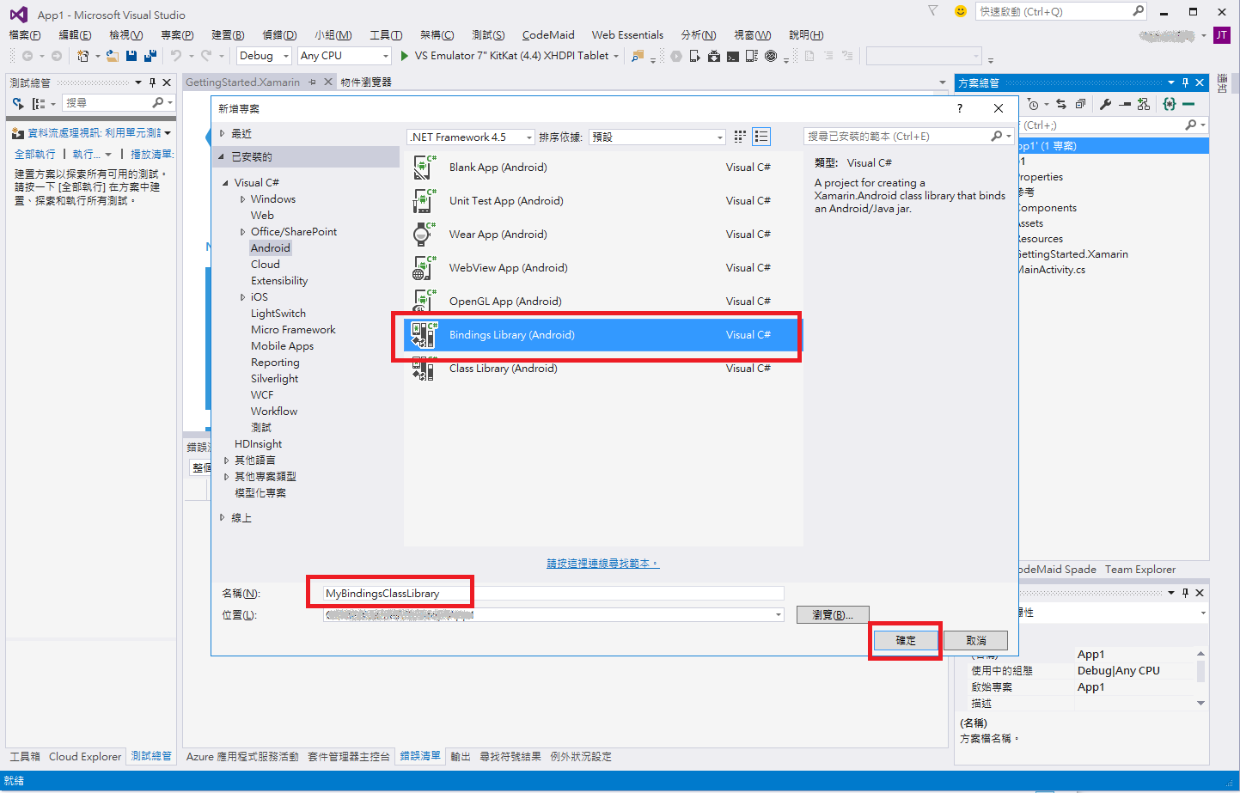Image resolution: width=1240 pixels, height=793 pixels.
Task: Click the 確定 OK button
Action: [906, 641]
